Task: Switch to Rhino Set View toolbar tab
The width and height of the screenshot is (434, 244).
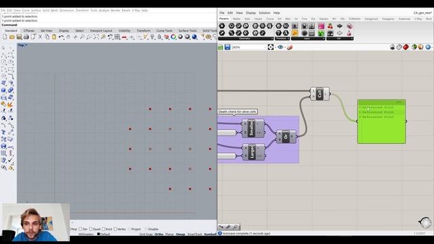Action: click(x=47, y=30)
